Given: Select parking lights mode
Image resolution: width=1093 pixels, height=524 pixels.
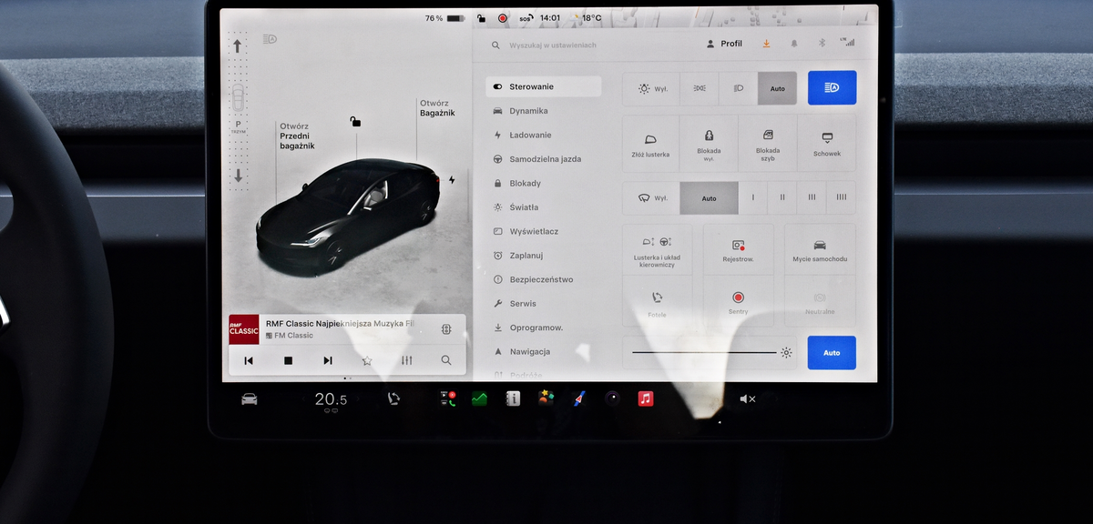Looking at the screenshot, I should click(700, 88).
